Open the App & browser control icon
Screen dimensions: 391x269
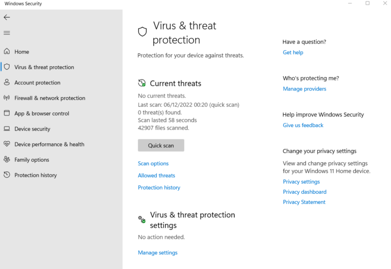pos(7,113)
